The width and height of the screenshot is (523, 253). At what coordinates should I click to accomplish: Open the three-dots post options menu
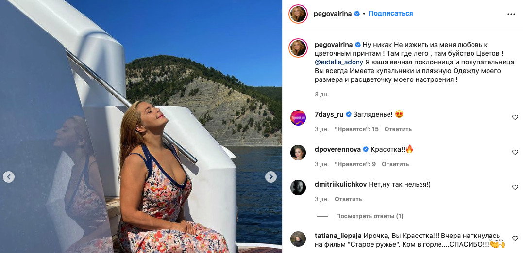coord(511,14)
